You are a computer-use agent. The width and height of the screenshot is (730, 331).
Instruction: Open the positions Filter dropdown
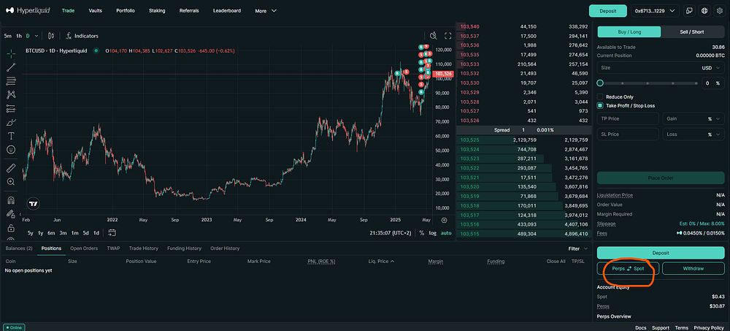pos(579,249)
